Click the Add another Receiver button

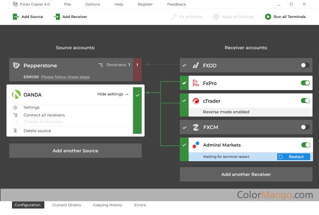pos(246,174)
